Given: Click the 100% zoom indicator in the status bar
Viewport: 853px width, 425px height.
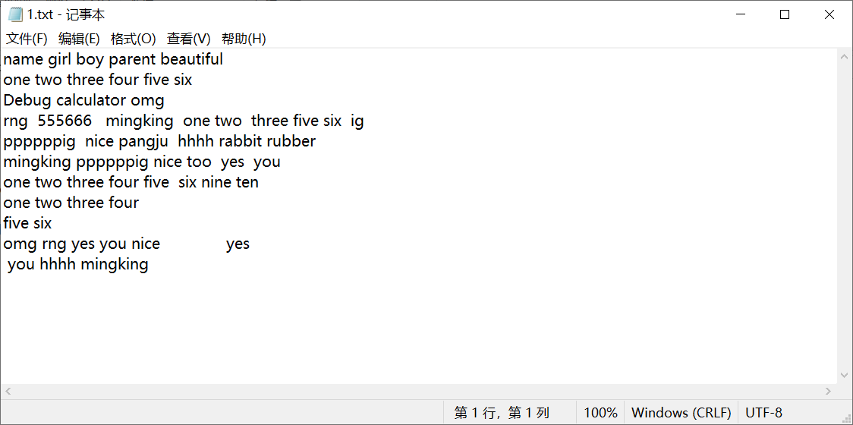Looking at the screenshot, I should point(600,413).
